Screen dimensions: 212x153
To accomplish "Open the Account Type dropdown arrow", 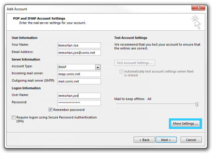I will (98, 67).
